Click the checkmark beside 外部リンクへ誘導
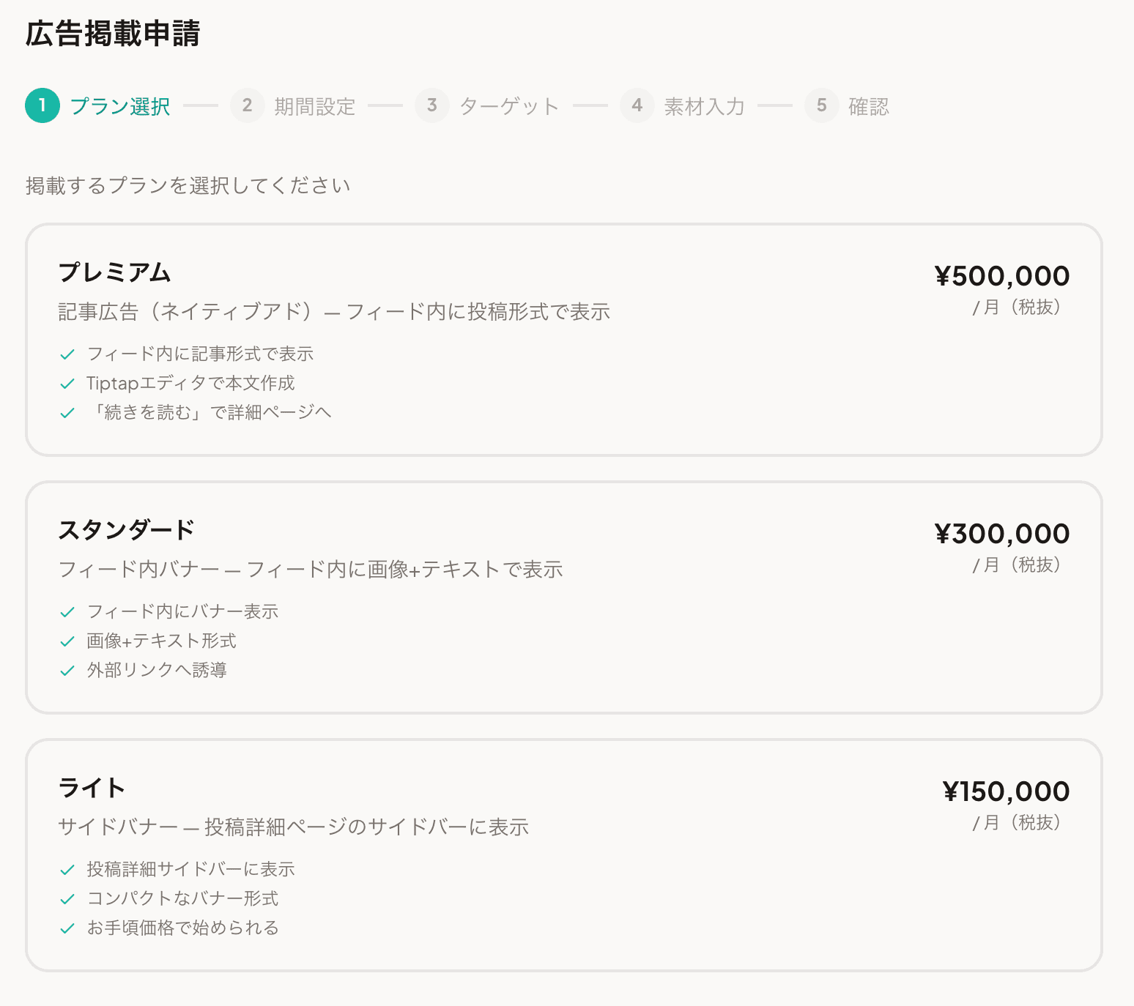The width and height of the screenshot is (1134, 1006). 67,670
